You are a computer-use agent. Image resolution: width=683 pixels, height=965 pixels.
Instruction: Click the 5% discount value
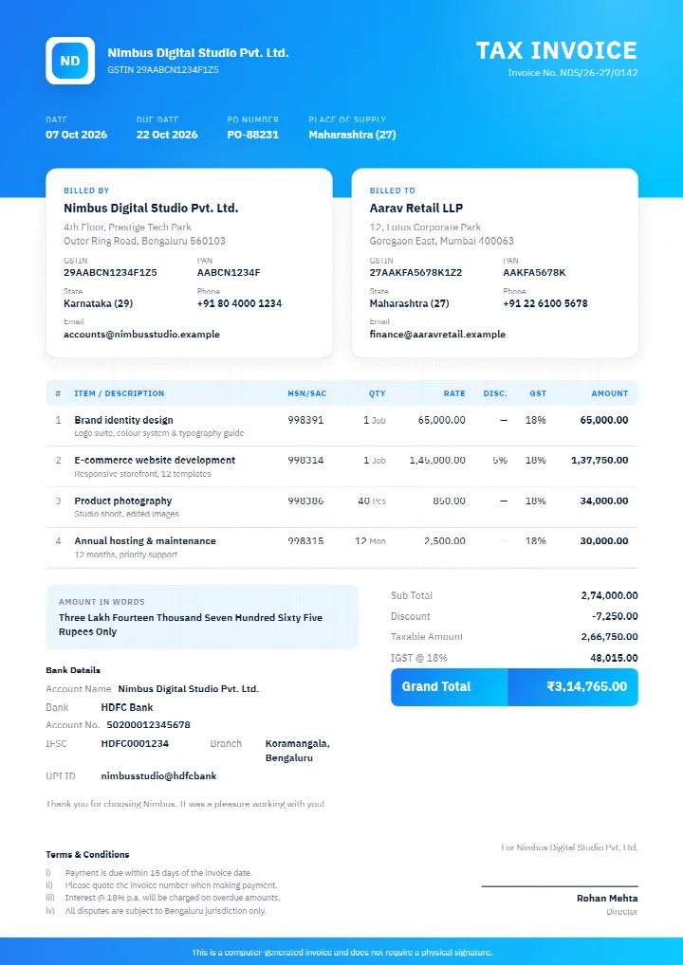500,460
